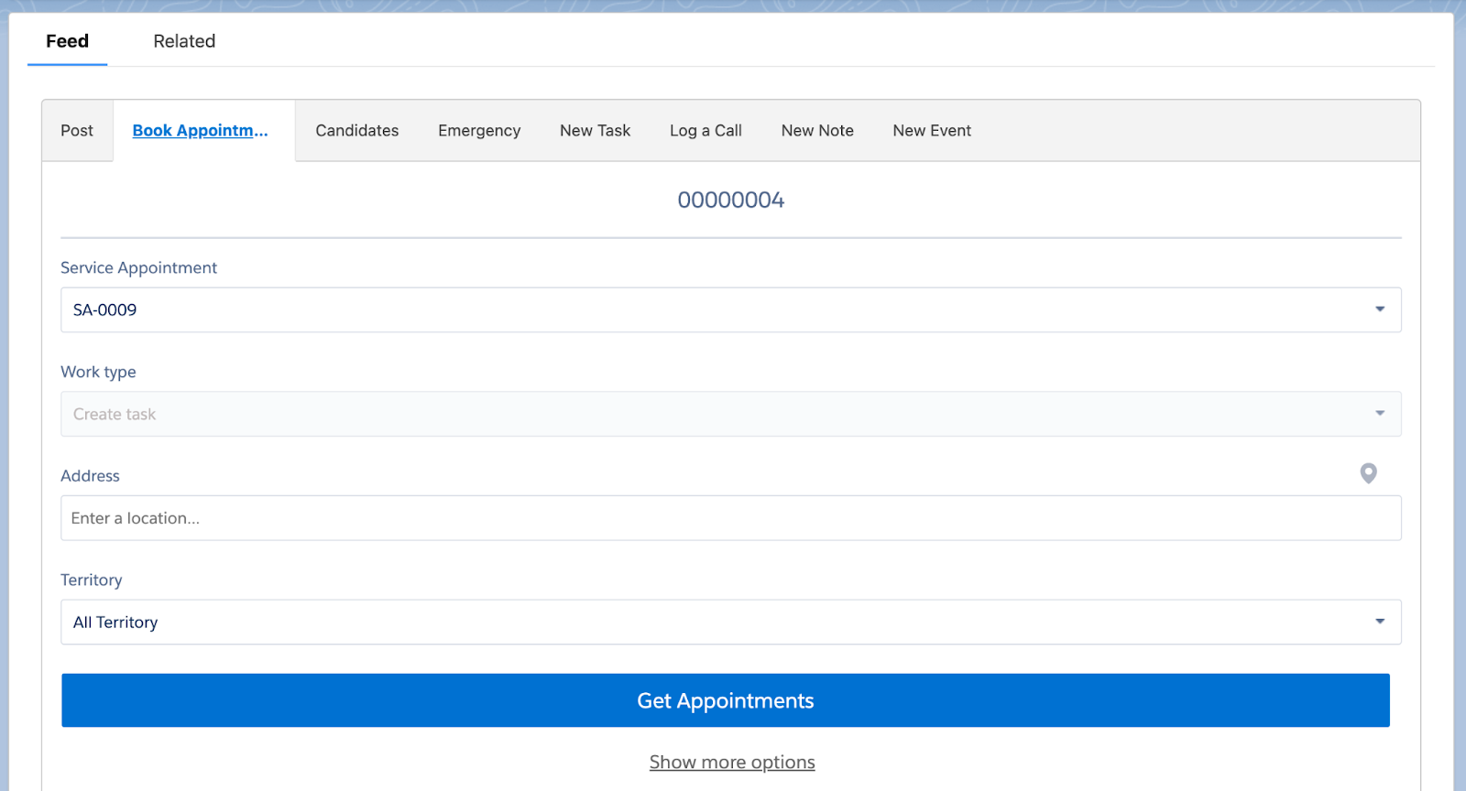Click the map pin location icon

click(1368, 473)
